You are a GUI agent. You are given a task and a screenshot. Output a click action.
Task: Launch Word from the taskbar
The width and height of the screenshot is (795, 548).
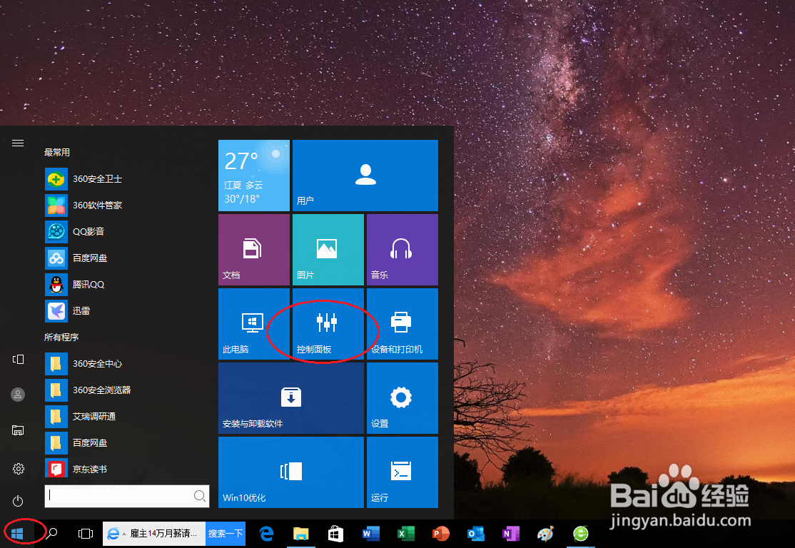click(x=370, y=533)
